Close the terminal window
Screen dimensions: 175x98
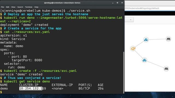(122, 3)
